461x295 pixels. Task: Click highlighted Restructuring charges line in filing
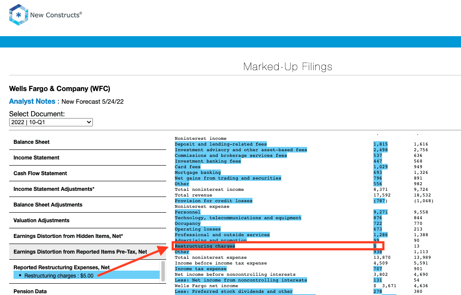[x=205, y=246]
